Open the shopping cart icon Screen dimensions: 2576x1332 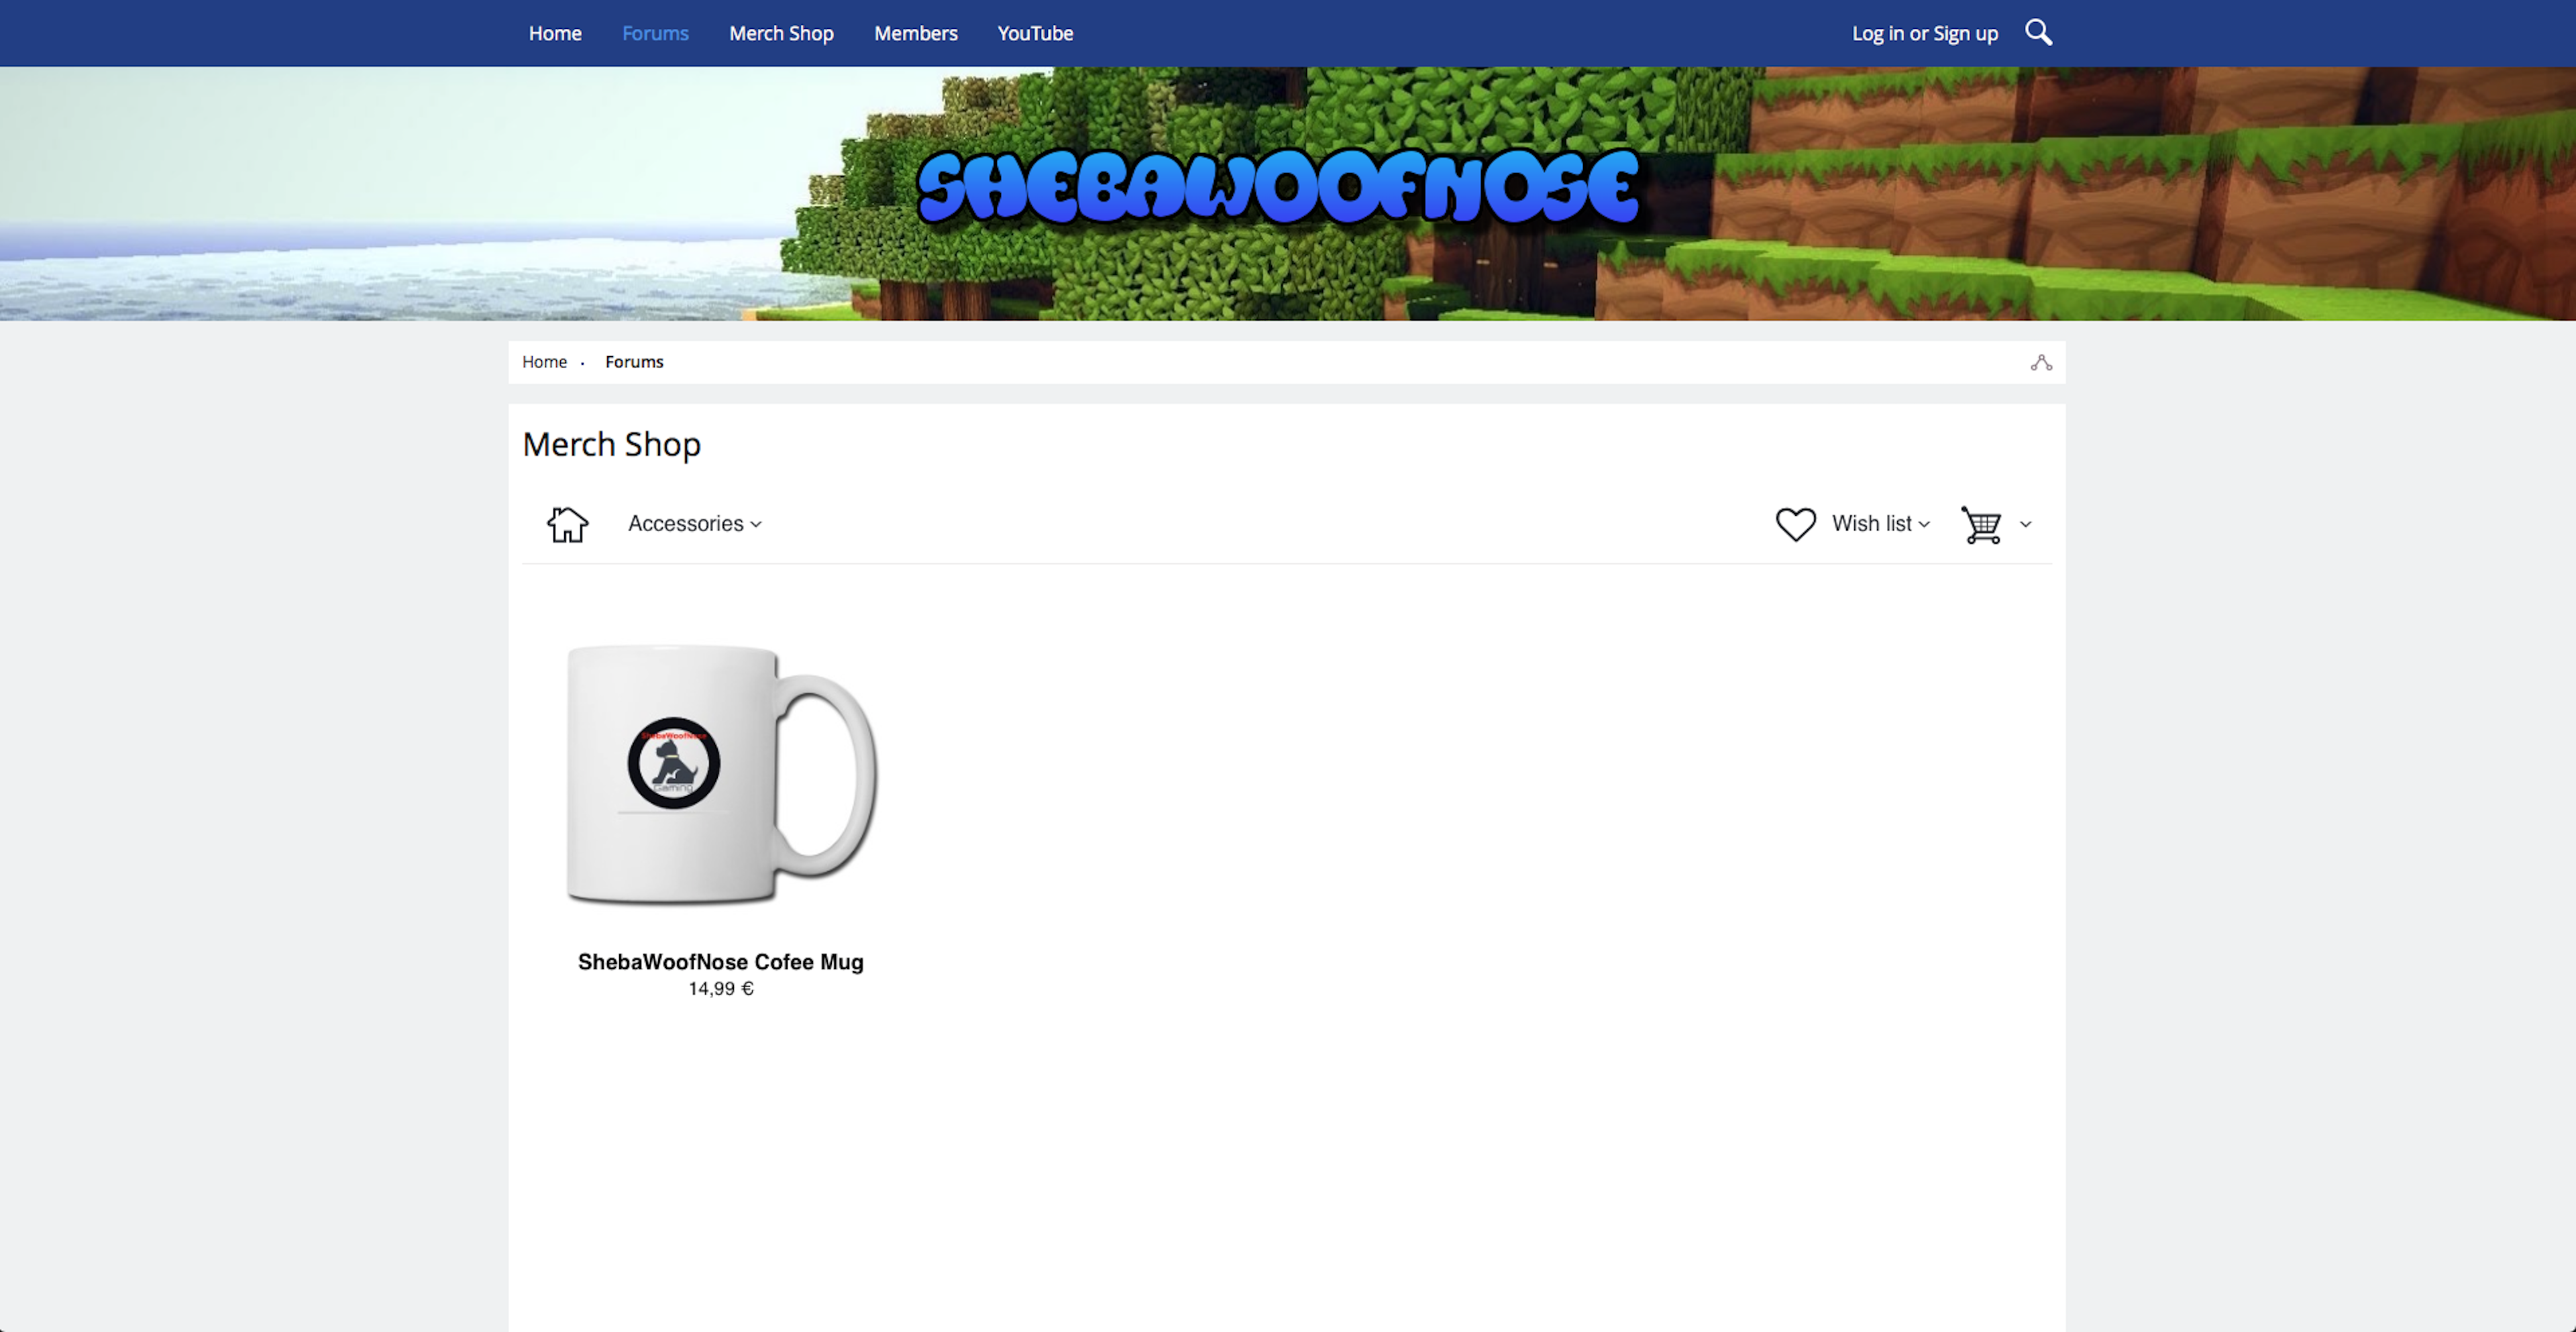pyautogui.click(x=1981, y=524)
